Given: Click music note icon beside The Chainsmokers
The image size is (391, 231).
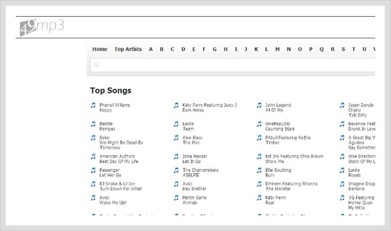Looking at the screenshot, I should (x=176, y=170).
